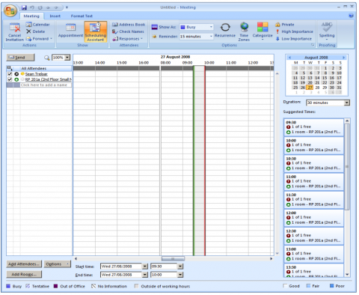Change the attendee type icon for Sean Treloar
Image resolution: width=359 pixels, height=295 pixels.
[16, 74]
